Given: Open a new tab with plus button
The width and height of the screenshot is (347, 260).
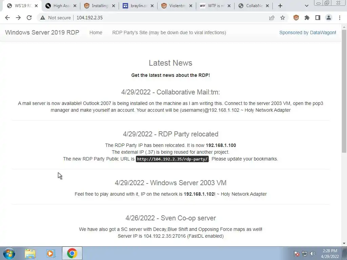Looking at the screenshot, I should 280,6.
